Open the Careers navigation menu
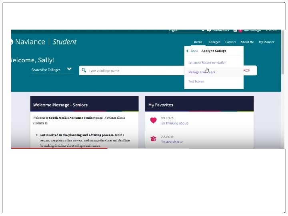This screenshot has height=216, width=288. pyautogui.click(x=230, y=42)
